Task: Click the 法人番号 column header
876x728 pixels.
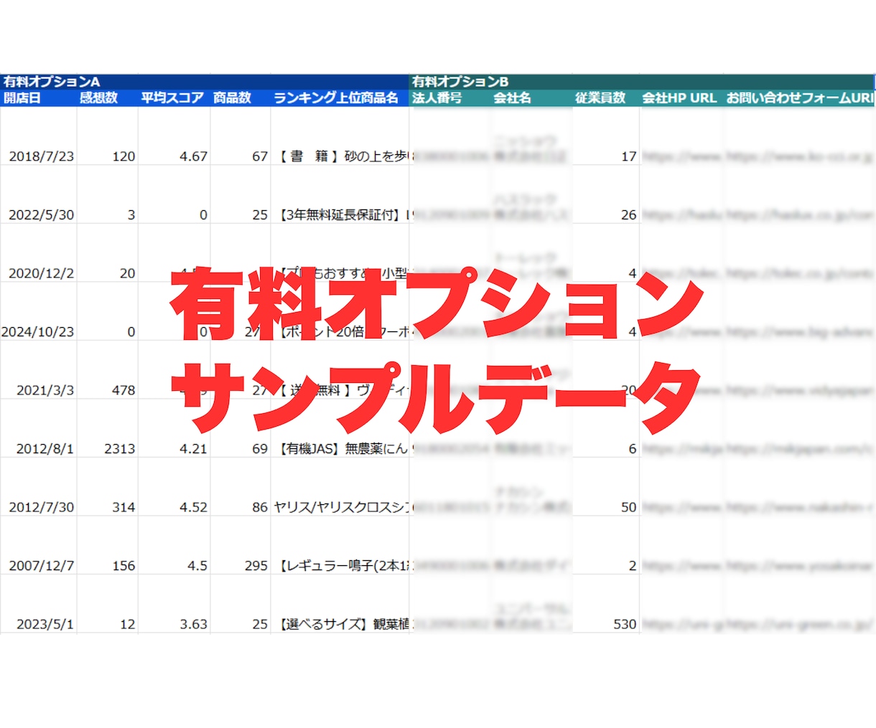Action: pyautogui.click(x=450, y=98)
